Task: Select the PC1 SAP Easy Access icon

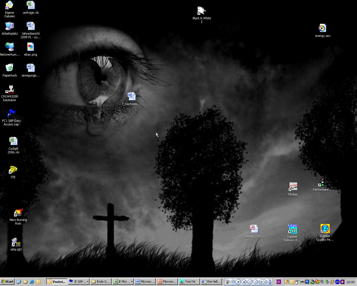Action: [11, 113]
